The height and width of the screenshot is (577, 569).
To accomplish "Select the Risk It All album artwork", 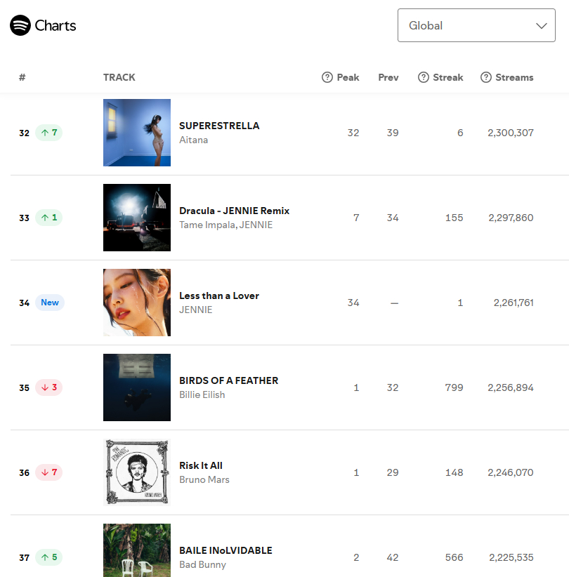I will [137, 472].
